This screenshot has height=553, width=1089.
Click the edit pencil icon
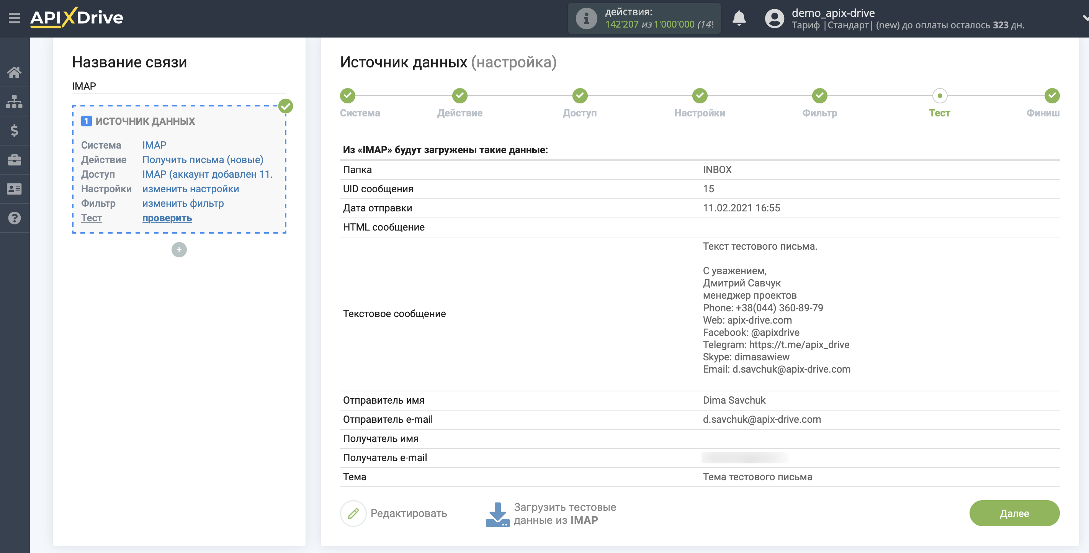pos(353,513)
